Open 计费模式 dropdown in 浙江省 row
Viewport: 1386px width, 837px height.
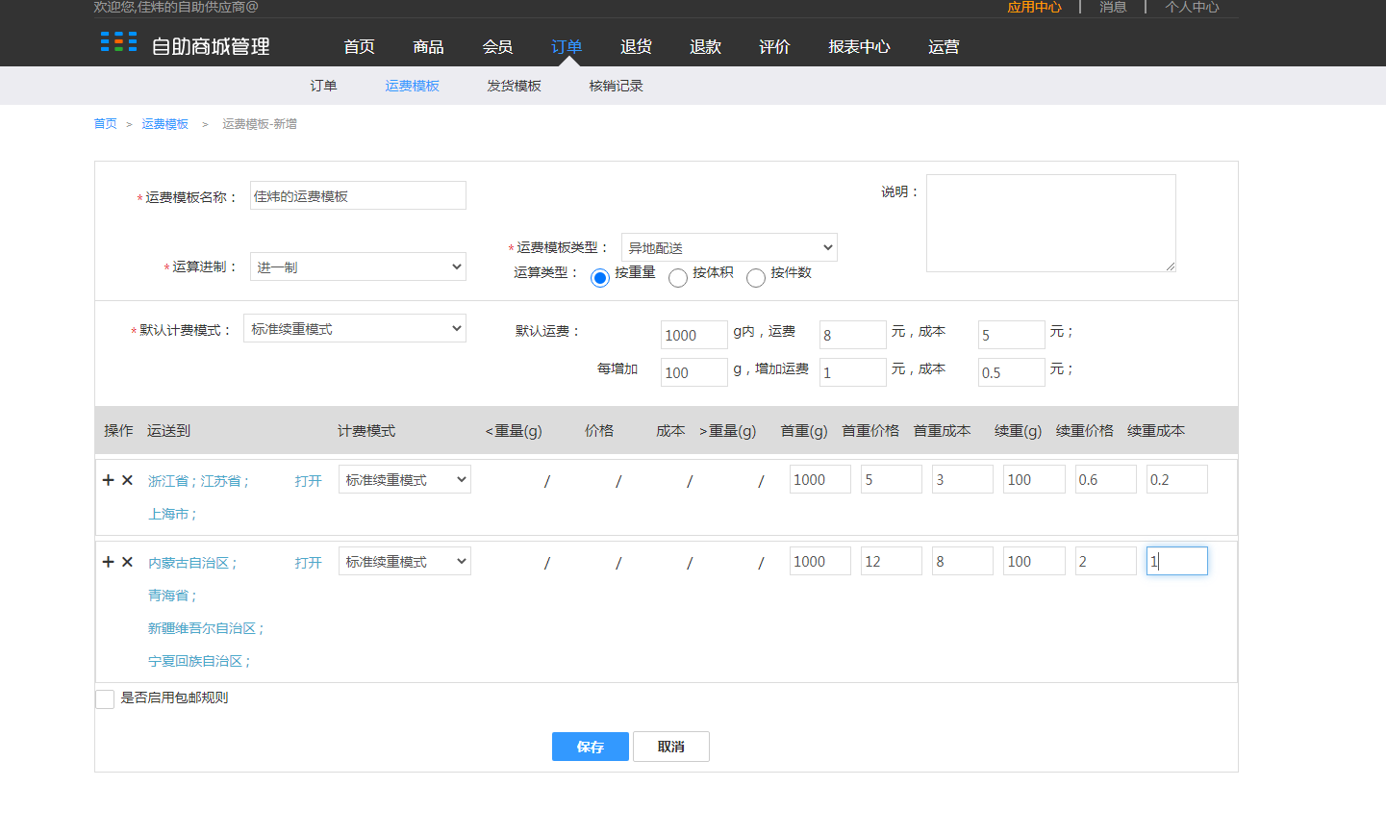[x=405, y=479]
